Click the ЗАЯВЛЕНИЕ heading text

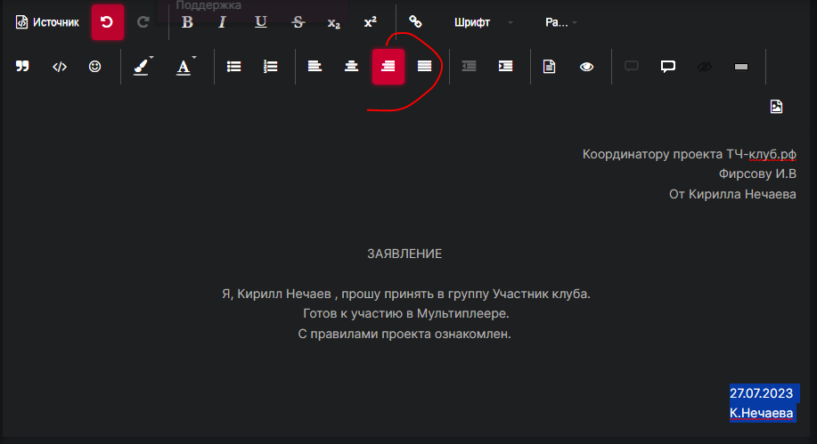[404, 254]
